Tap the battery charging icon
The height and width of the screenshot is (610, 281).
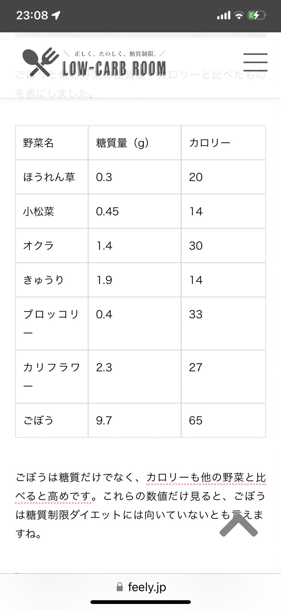tap(256, 15)
